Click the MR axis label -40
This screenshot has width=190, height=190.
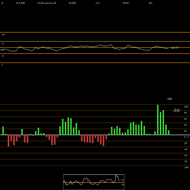[185, 149]
